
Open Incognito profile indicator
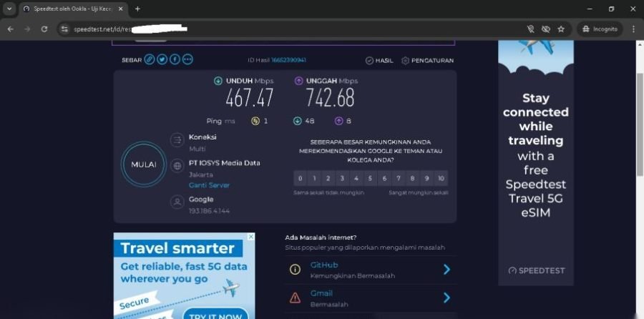600,29
